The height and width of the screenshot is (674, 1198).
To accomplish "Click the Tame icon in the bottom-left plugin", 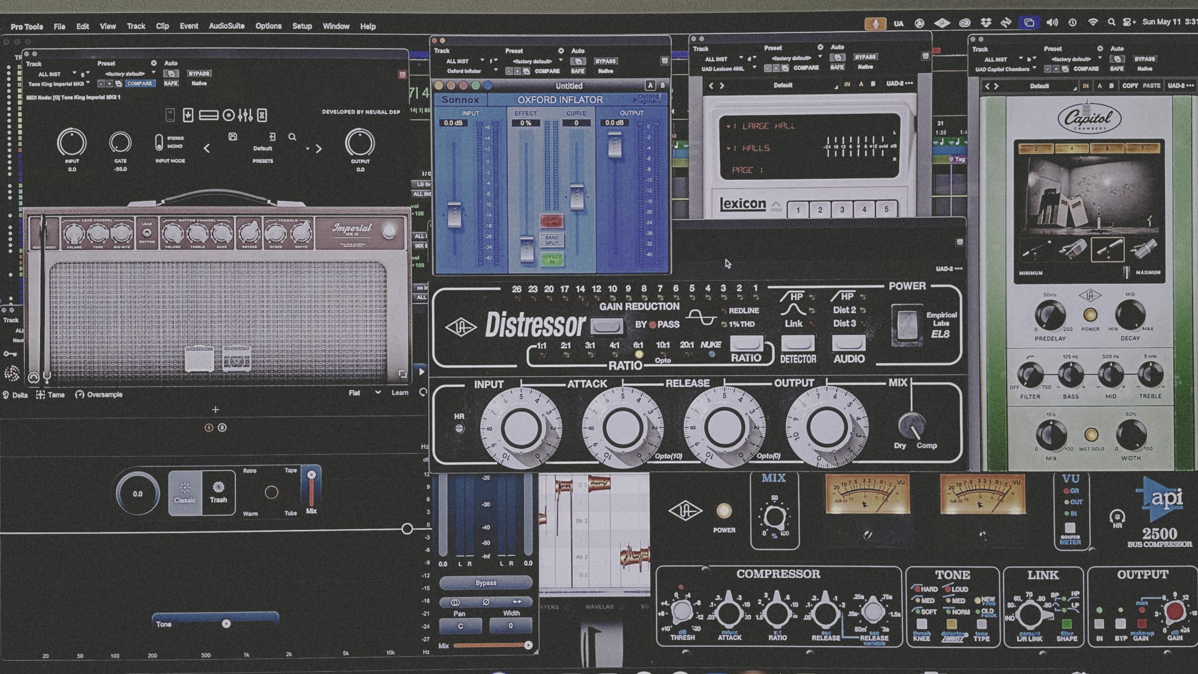I will tap(40, 395).
